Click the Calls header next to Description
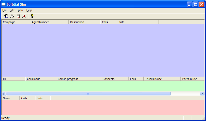This screenshot has height=121, width=206. click(x=108, y=22)
